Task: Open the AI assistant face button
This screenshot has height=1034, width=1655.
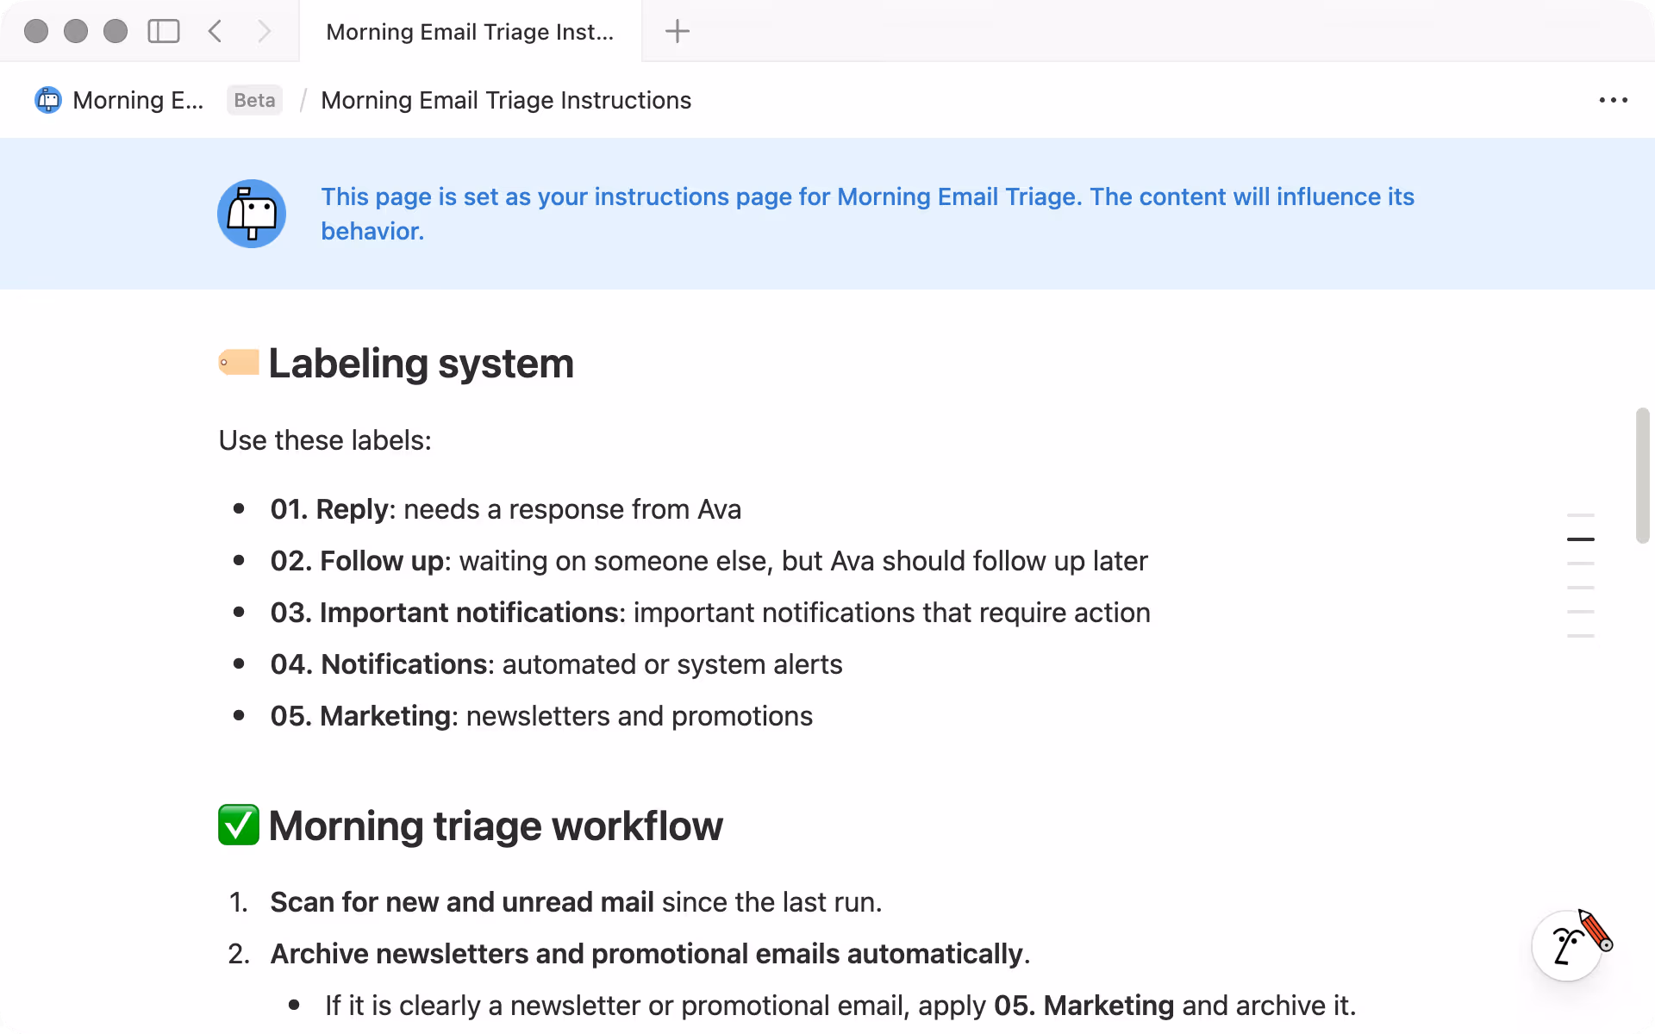Action: 1567,946
